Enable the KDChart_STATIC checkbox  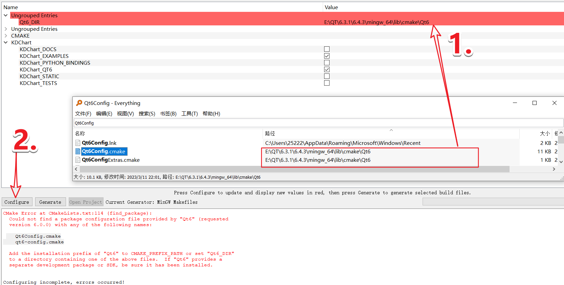(x=327, y=76)
